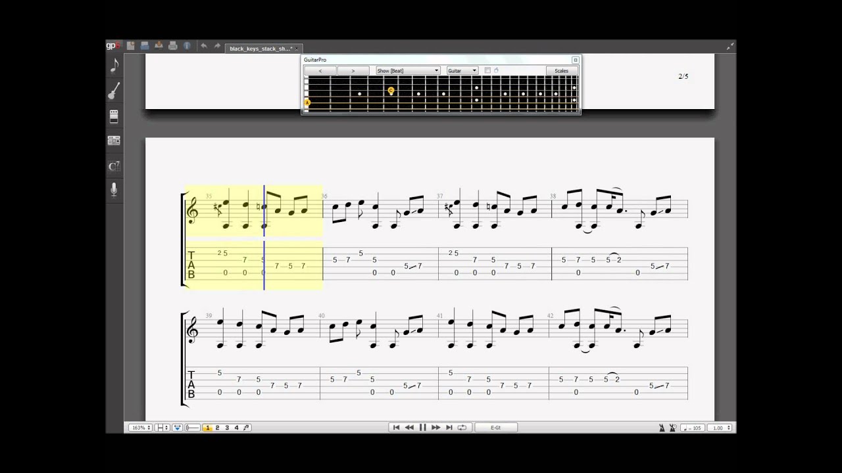Viewport: 842px width, 473px height.
Task: Open the page layout view selector
Action: click(162, 428)
